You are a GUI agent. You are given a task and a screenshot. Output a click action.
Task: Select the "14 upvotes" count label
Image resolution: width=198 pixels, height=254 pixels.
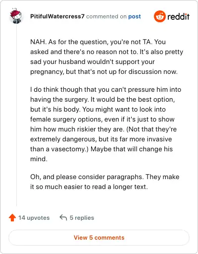34,218
